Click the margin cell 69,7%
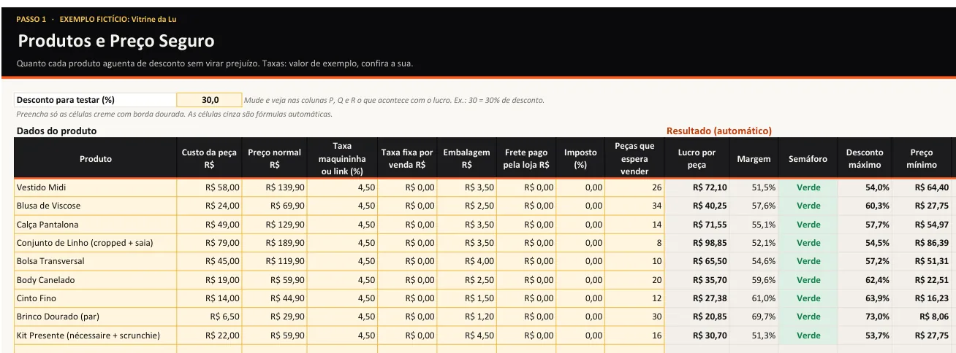The width and height of the screenshot is (956, 353). 754,317
